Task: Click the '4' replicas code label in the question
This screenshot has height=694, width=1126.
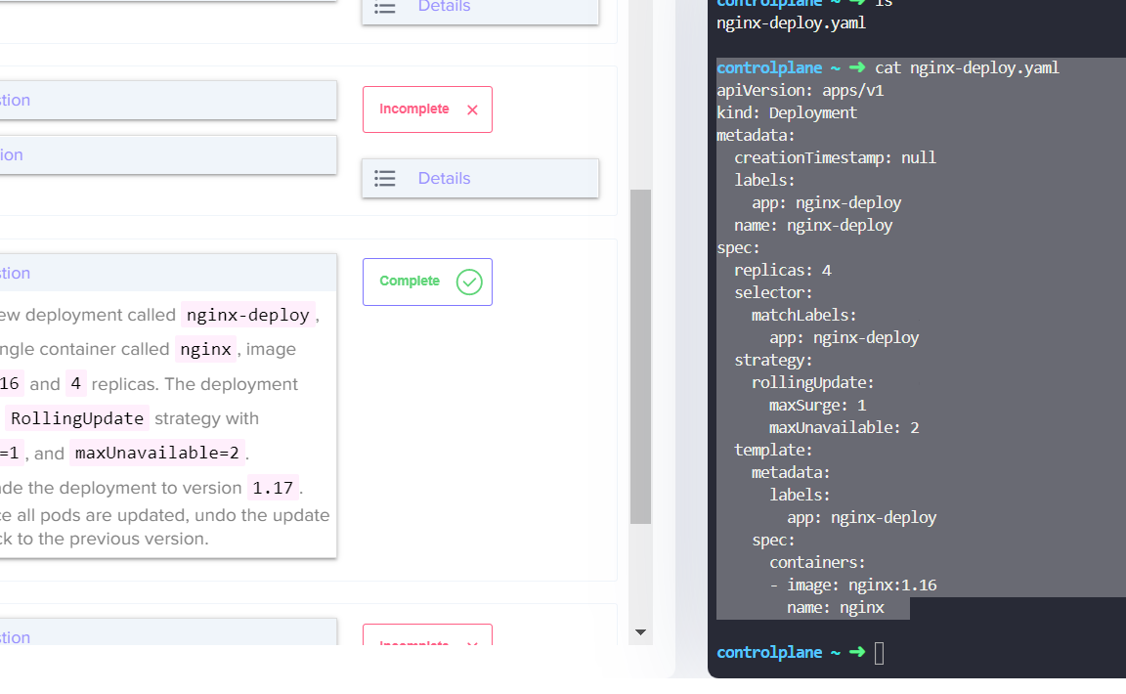Action: tap(75, 383)
